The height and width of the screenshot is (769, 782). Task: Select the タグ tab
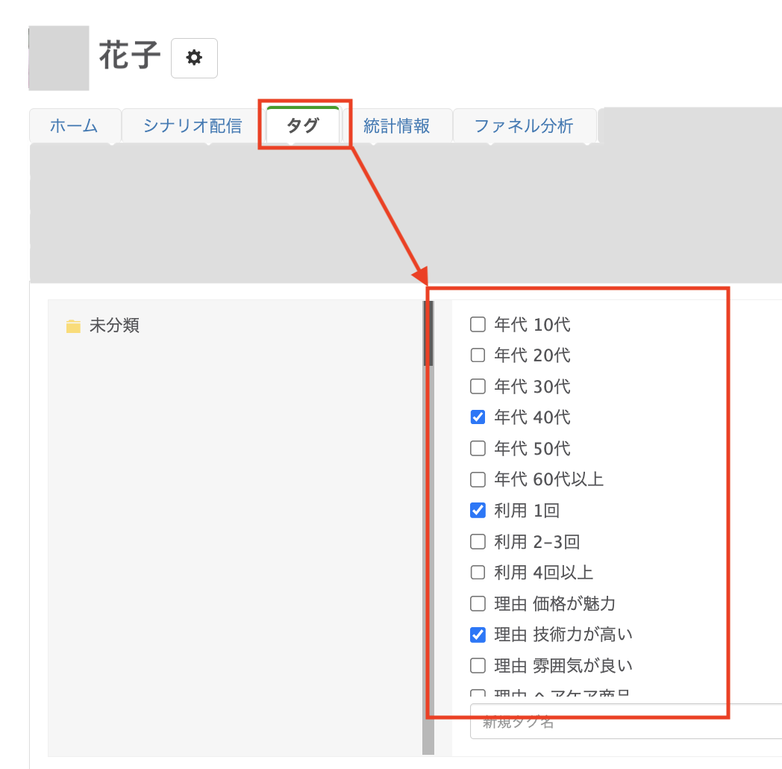pyautogui.click(x=303, y=125)
